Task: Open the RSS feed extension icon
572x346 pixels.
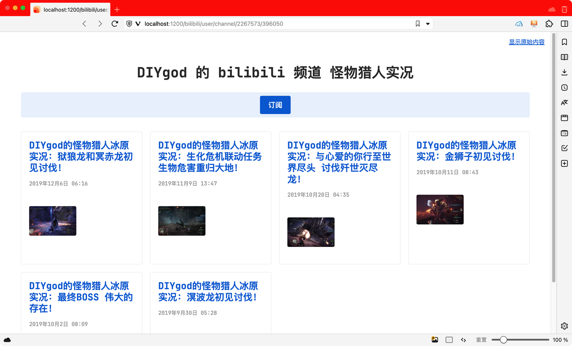Action: click(534, 24)
